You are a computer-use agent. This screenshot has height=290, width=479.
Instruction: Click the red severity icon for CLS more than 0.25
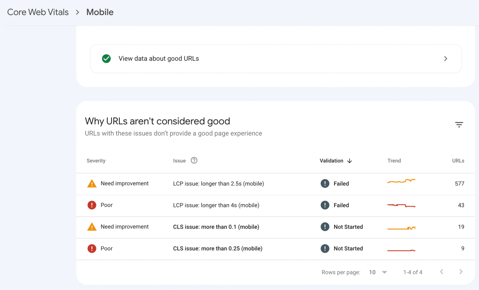(x=92, y=249)
